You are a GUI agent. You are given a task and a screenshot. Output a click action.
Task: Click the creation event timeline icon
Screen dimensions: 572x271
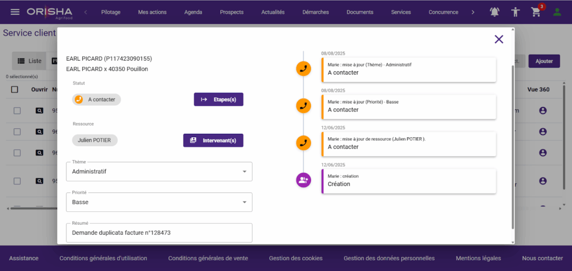tap(303, 180)
